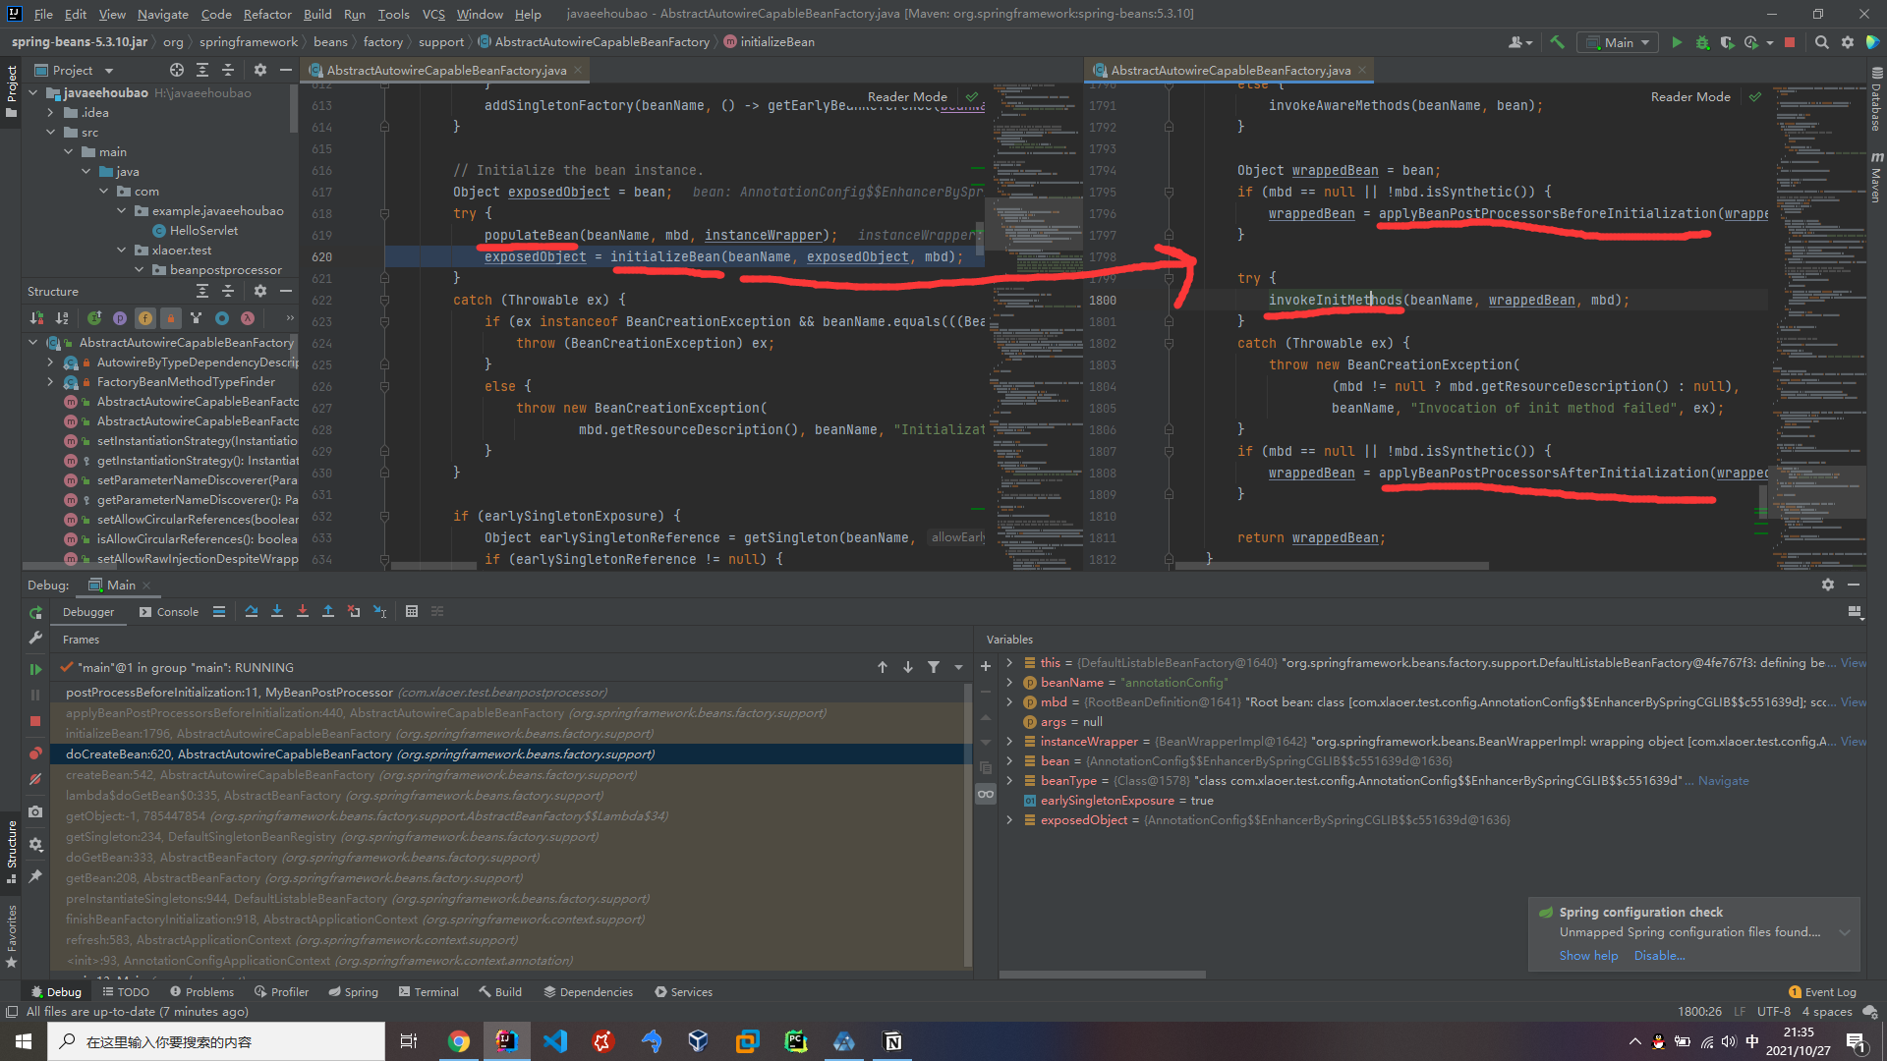Run Main with the green play icon
This screenshot has width=1887, height=1061.
(x=1677, y=42)
